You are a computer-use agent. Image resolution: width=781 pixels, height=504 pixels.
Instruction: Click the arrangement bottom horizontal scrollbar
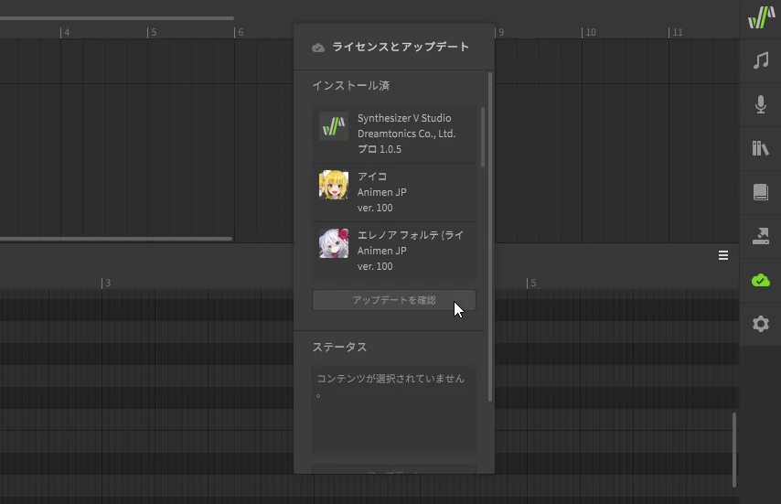[116, 239]
